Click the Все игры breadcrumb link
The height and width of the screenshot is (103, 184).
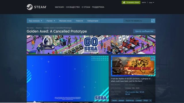30,28
